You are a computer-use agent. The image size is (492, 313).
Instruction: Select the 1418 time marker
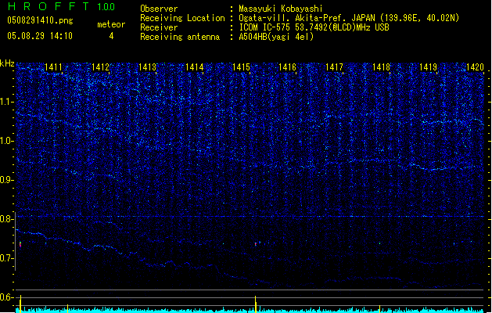(381, 68)
